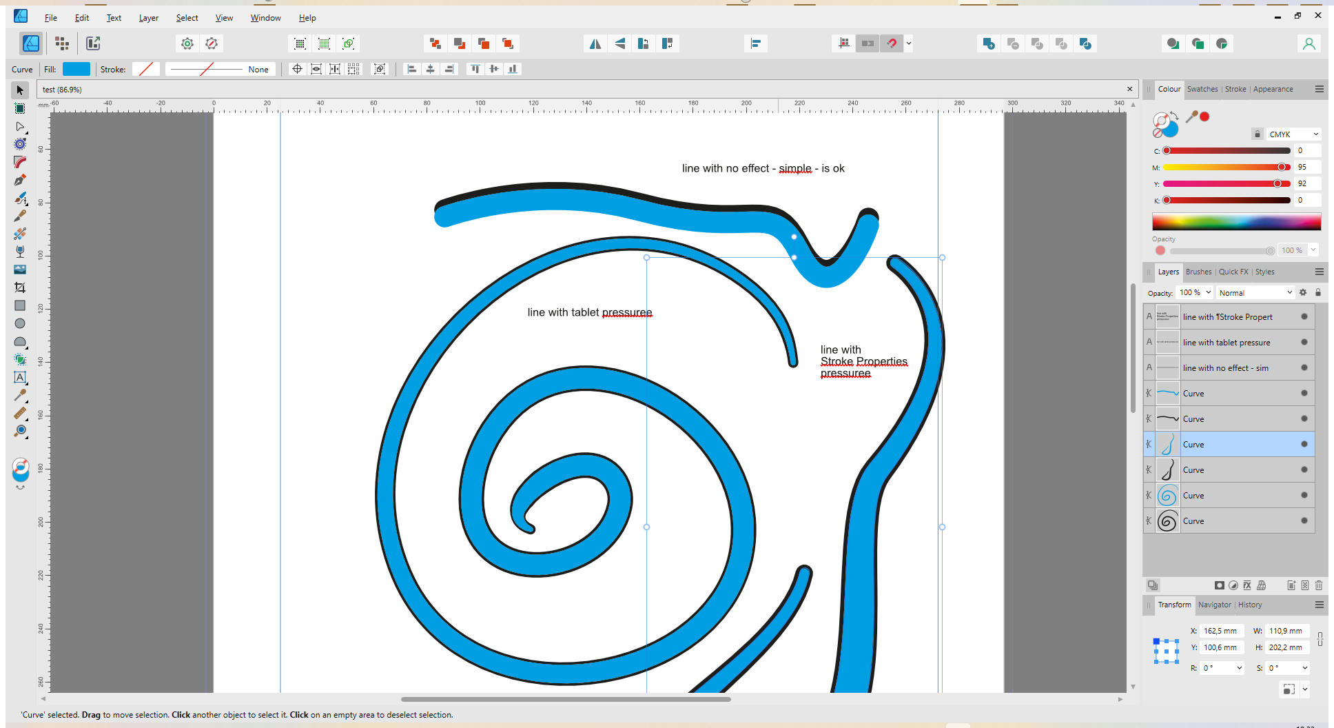Toggle the layer lock icon
The width and height of the screenshot is (1334, 728).
(1318, 292)
